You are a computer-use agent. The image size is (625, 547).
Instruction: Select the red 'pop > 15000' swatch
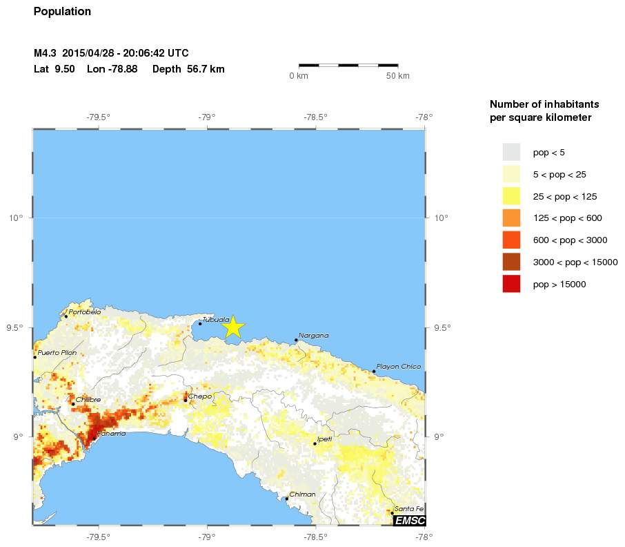click(x=511, y=284)
